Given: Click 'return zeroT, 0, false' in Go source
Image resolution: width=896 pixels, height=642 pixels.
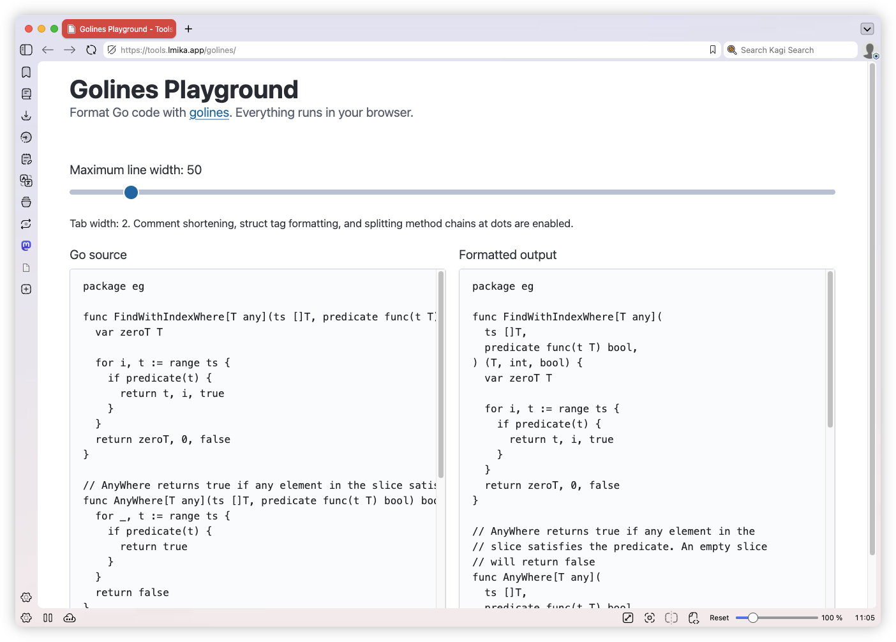Looking at the screenshot, I should pyautogui.click(x=163, y=439).
